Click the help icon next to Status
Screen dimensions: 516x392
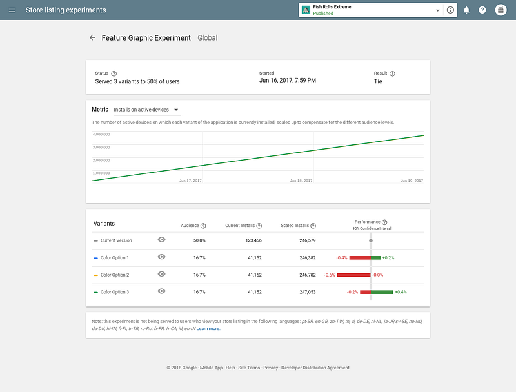click(x=114, y=73)
